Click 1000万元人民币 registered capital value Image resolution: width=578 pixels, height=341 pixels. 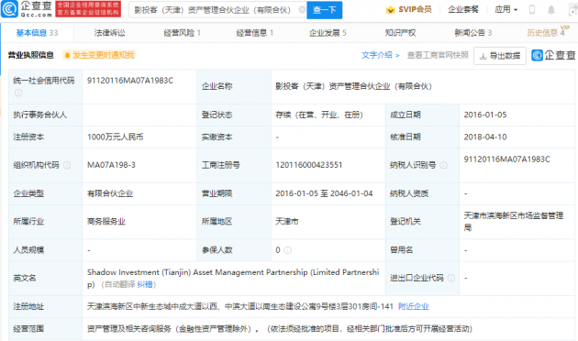point(115,137)
